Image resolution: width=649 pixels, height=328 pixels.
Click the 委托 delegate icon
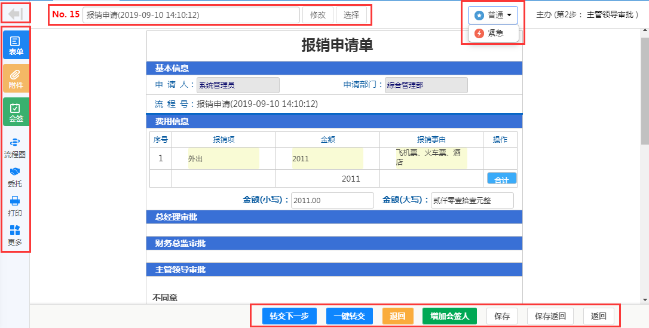click(15, 177)
